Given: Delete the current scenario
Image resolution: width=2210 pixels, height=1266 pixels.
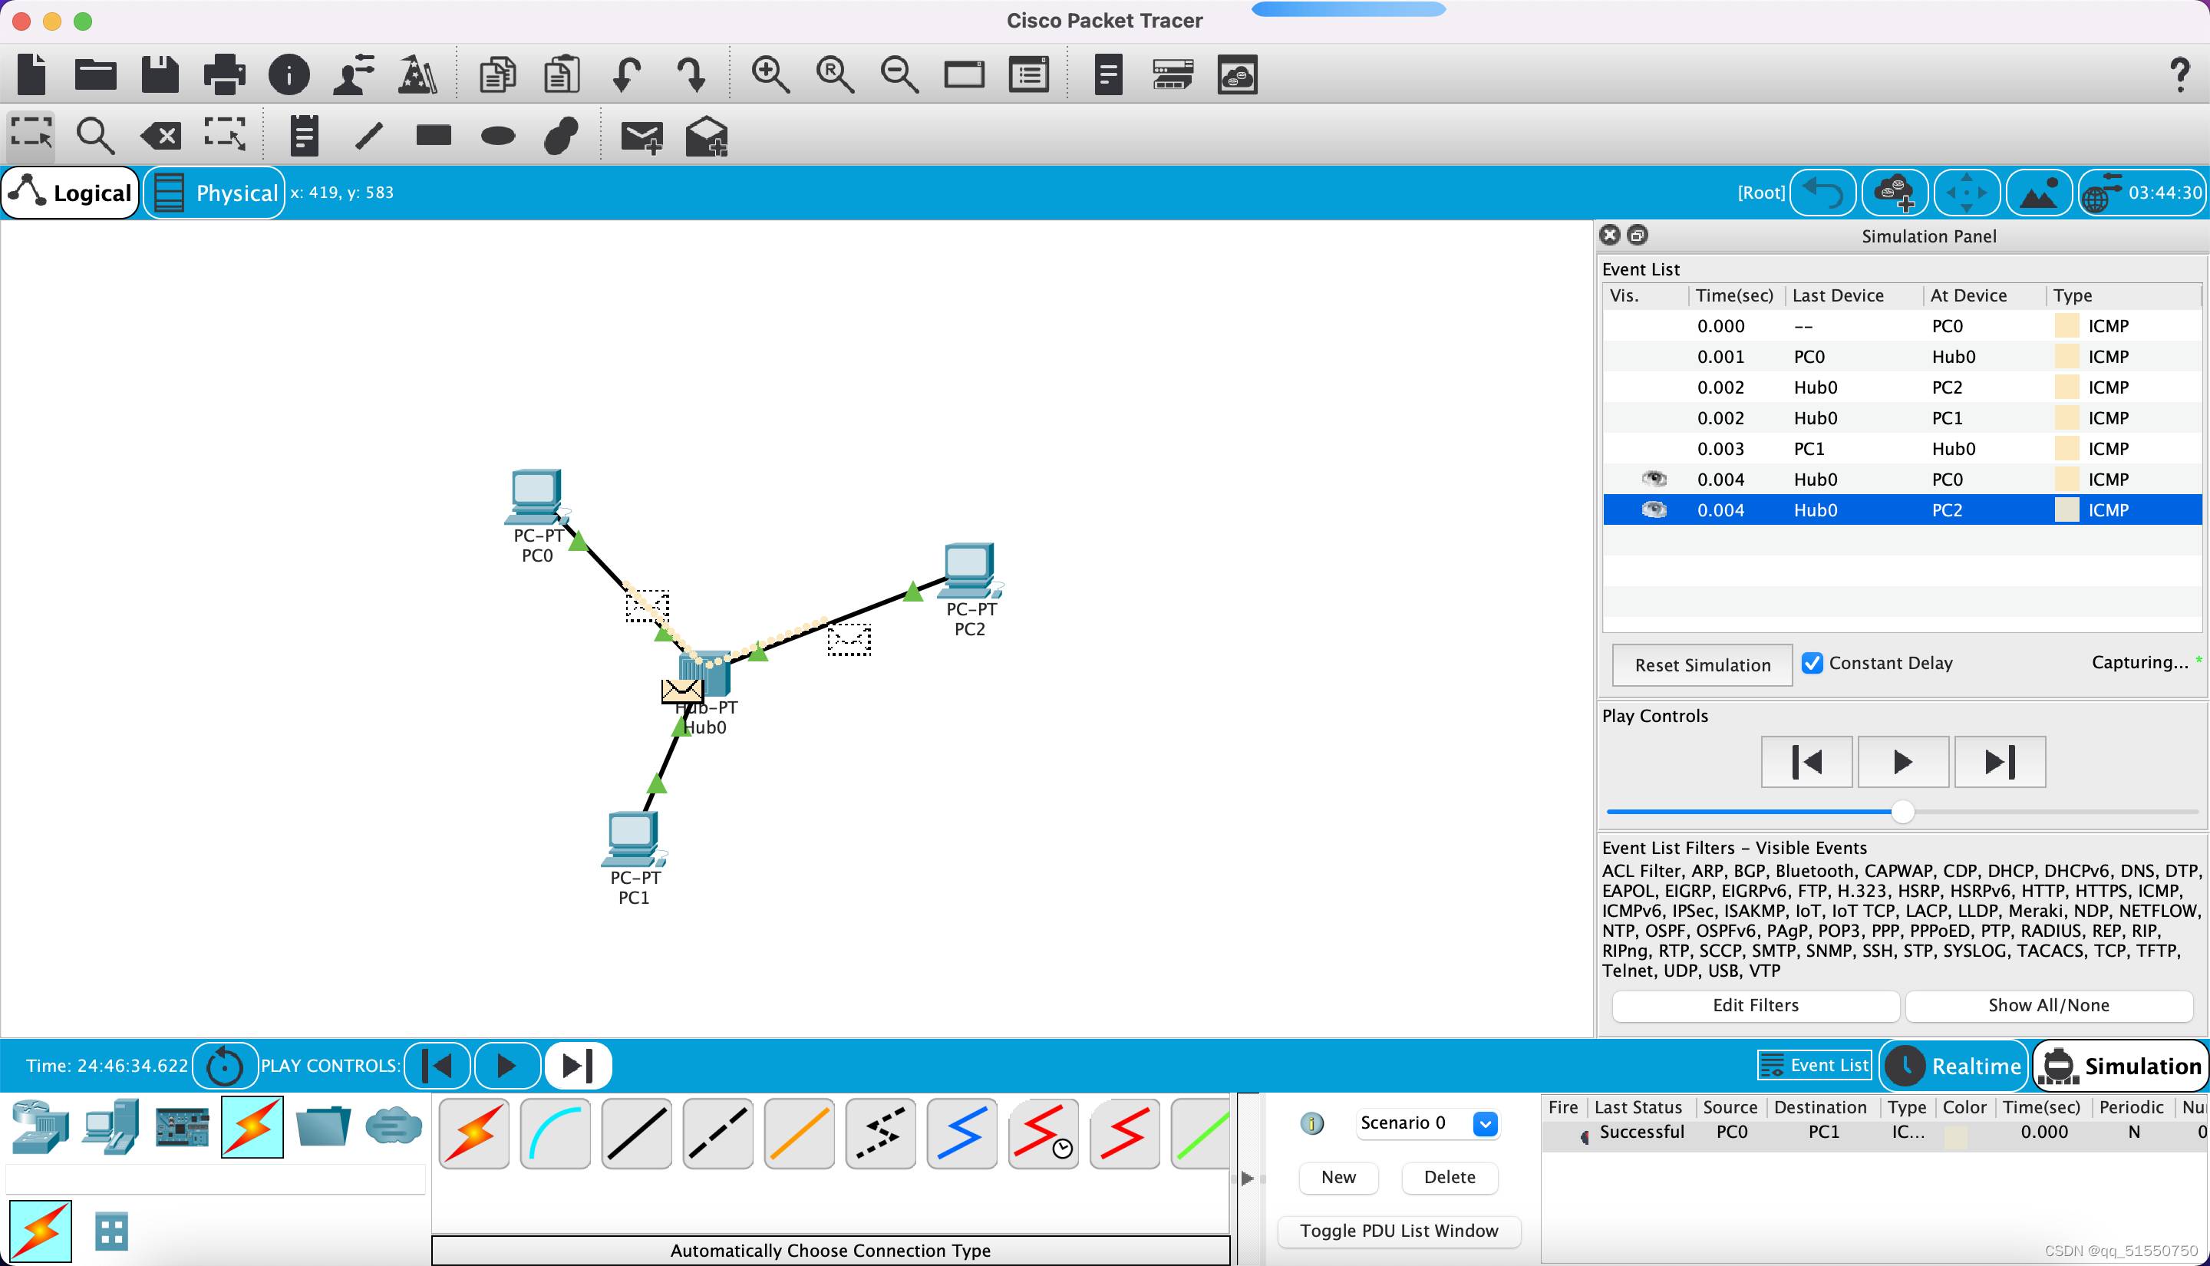Looking at the screenshot, I should pyautogui.click(x=1450, y=1177).
